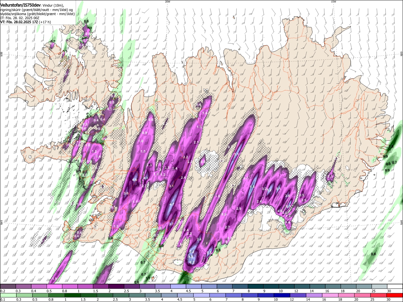
Task: Click the 20W longitude label
Action: [167, 2]
